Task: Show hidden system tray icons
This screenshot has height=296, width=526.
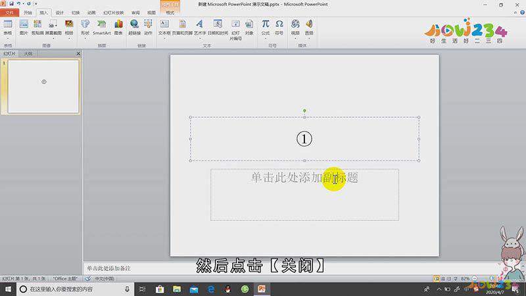Action: click(x=439, y=289)
